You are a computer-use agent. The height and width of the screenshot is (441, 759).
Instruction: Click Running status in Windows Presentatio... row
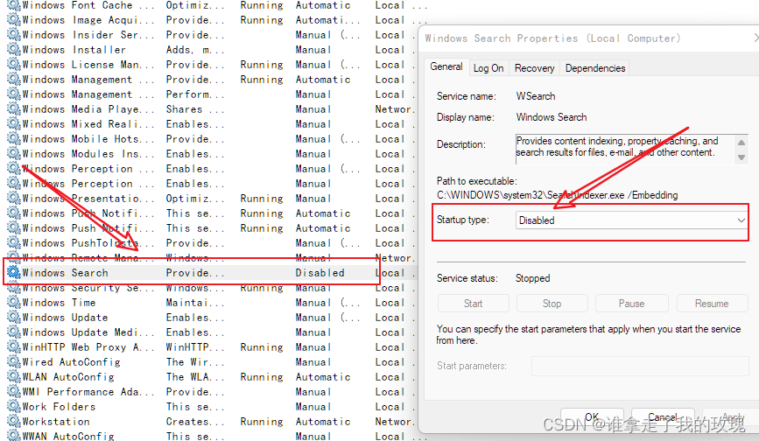[x=262, y=199]
